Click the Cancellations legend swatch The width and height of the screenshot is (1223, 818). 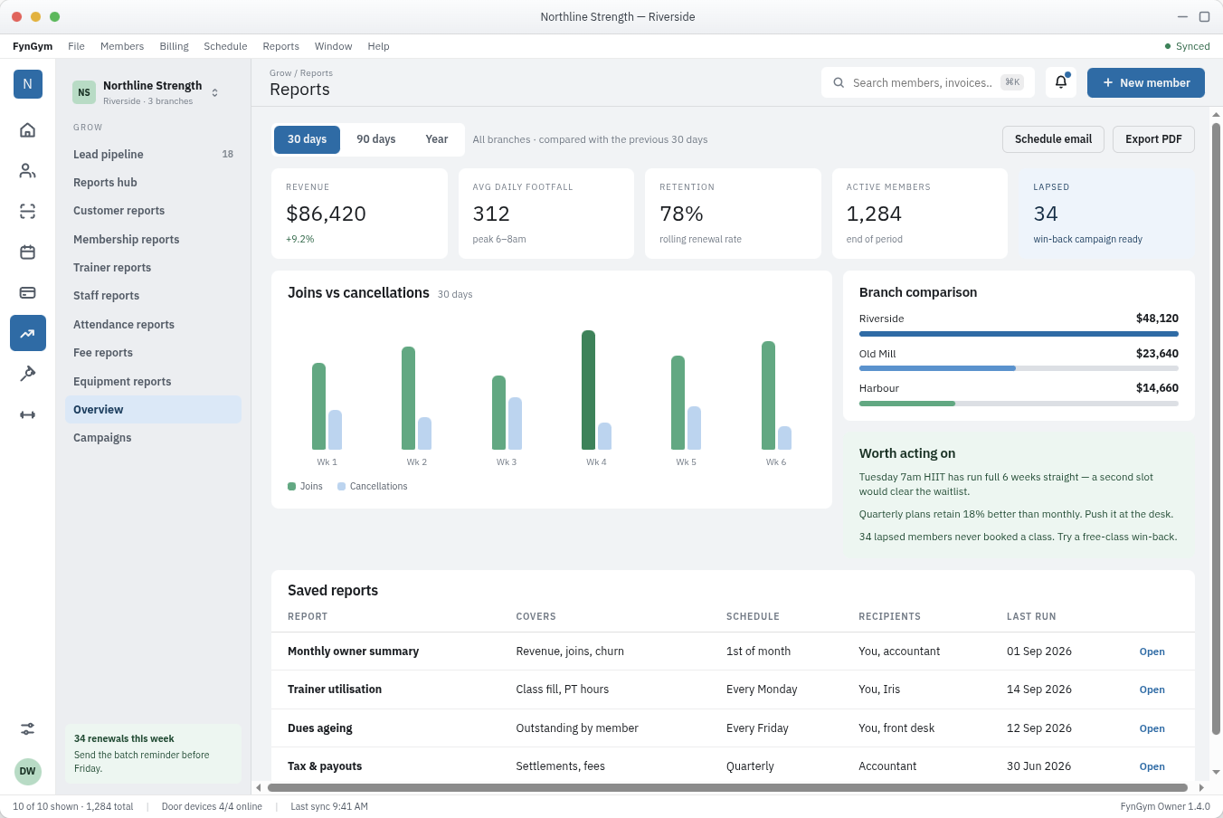point(341,487)
